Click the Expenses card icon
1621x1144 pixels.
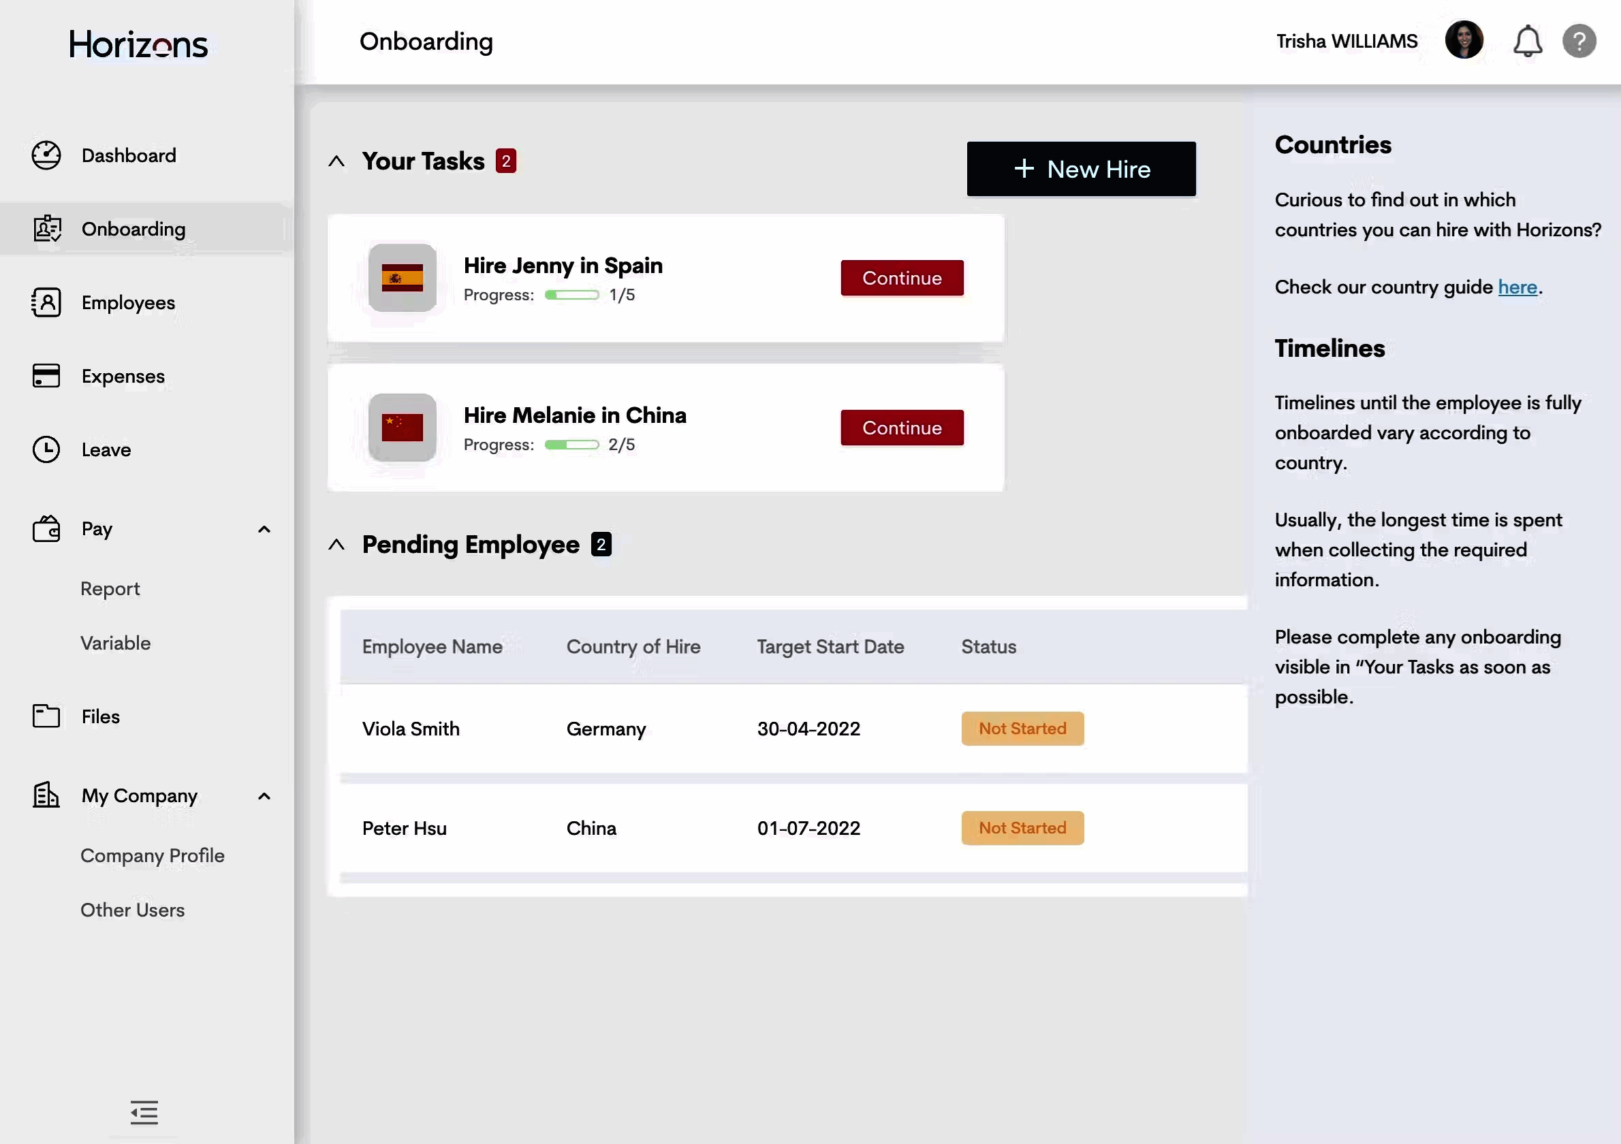pyautogui.click(x=46, y=375)
